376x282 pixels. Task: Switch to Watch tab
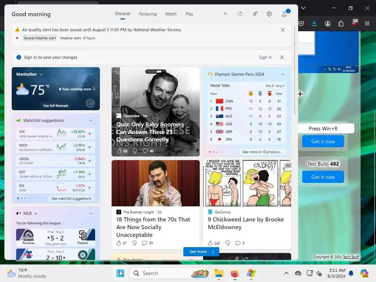point(171,14)
